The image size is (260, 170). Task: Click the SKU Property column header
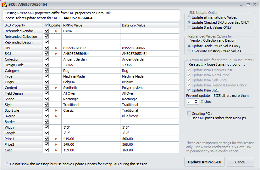tap(23, 25)
